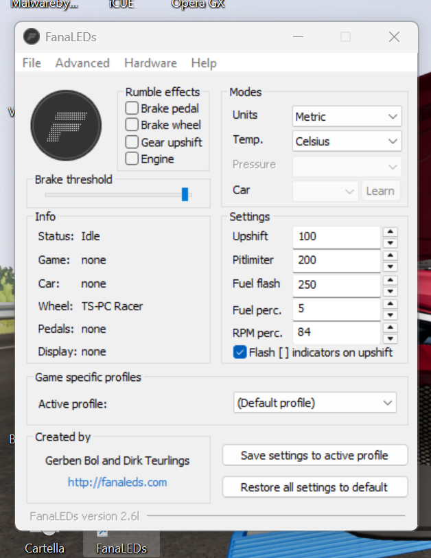Click the RPM perc. field showing 84

pos(337,333)
